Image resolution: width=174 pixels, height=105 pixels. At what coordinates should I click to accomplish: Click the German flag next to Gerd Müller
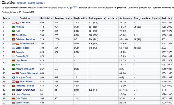click(x=13, y=35)
